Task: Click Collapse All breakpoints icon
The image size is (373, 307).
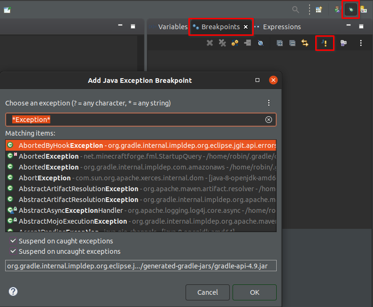Action: [x=292, y=43]
